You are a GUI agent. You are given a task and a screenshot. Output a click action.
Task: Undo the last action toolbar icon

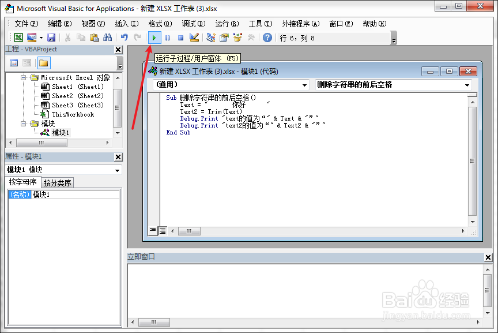click(x=124, y=38)
